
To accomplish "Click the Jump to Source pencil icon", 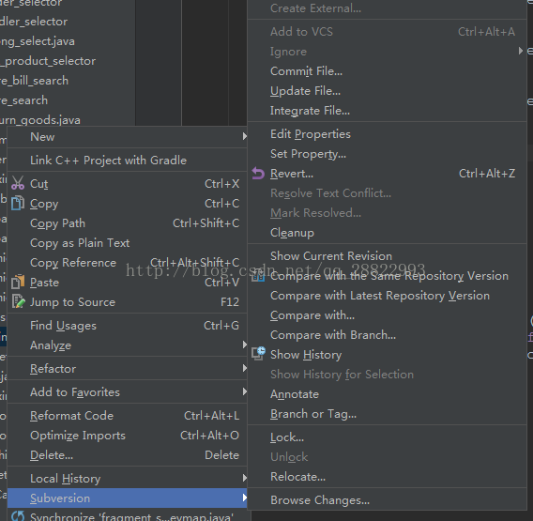I will [19, 301].
